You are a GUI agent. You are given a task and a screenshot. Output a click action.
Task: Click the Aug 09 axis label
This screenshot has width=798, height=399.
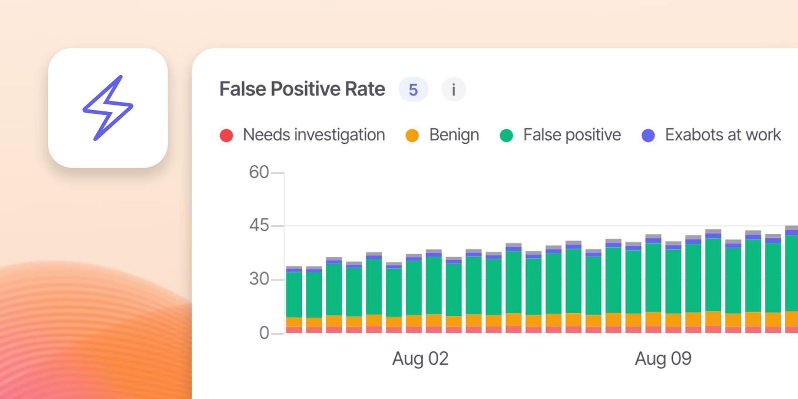click(663, 359)
